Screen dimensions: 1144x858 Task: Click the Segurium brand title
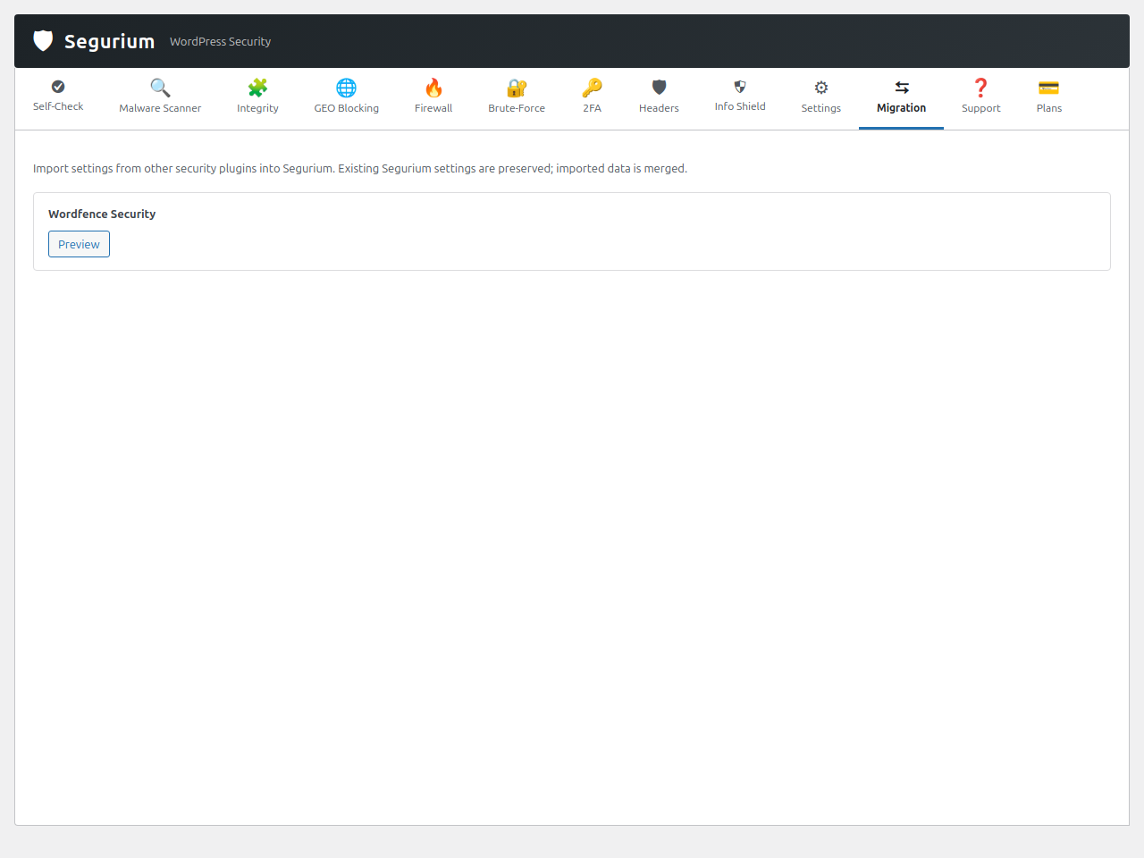pos(109,41)
